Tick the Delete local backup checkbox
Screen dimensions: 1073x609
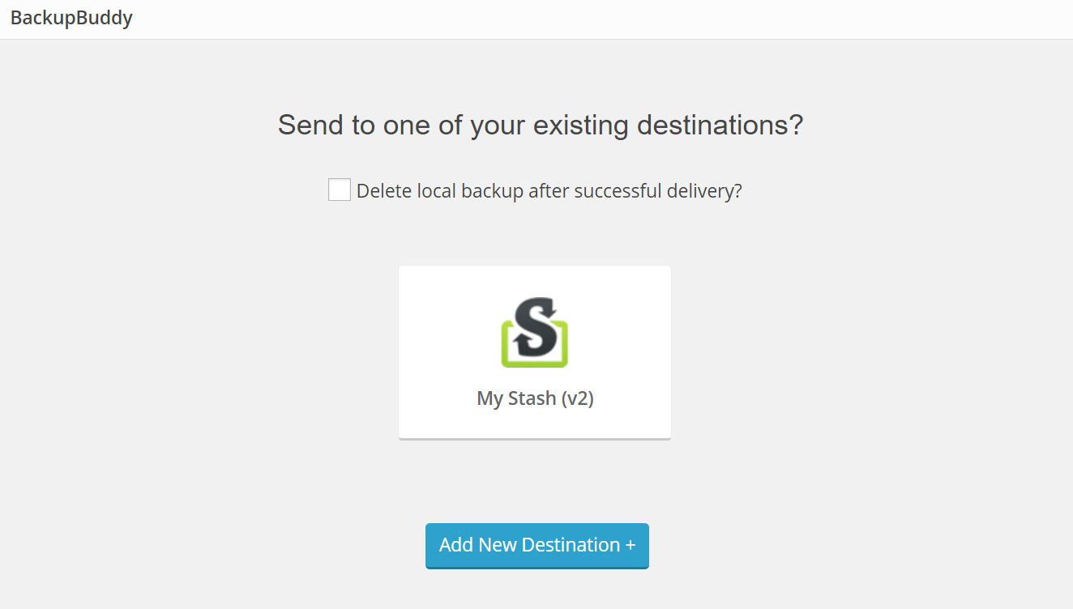coord(340,190)
